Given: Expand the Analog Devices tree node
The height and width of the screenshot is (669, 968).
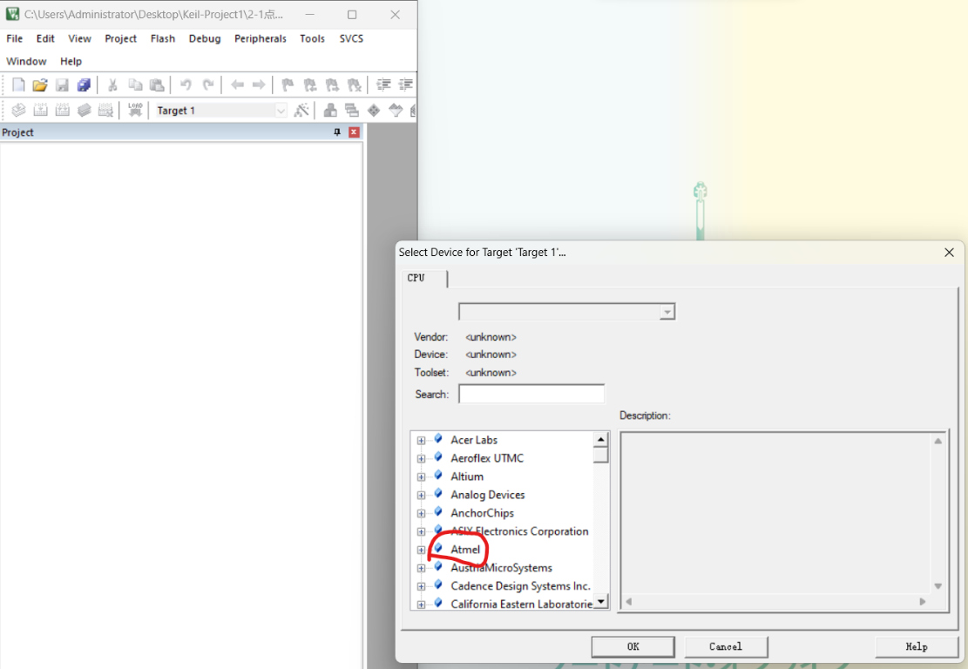Looking at the screenshot, I should (x=422, y=495).
